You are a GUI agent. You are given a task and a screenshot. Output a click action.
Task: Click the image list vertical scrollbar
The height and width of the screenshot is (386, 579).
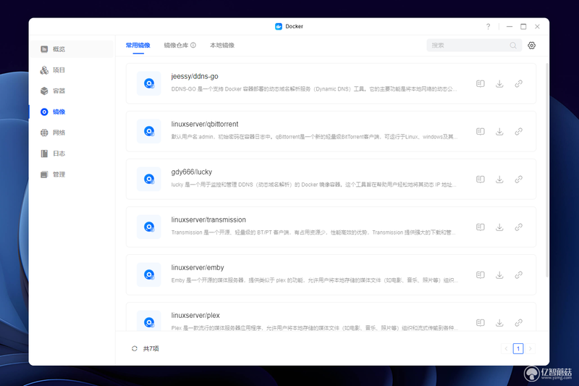point(547,170)
